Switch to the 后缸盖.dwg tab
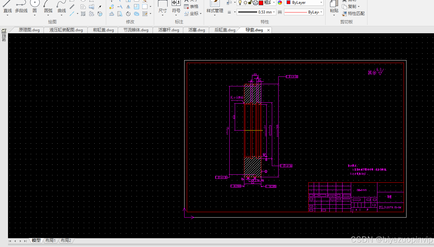Viewport: 434px width, 247px height. [225, 30]
